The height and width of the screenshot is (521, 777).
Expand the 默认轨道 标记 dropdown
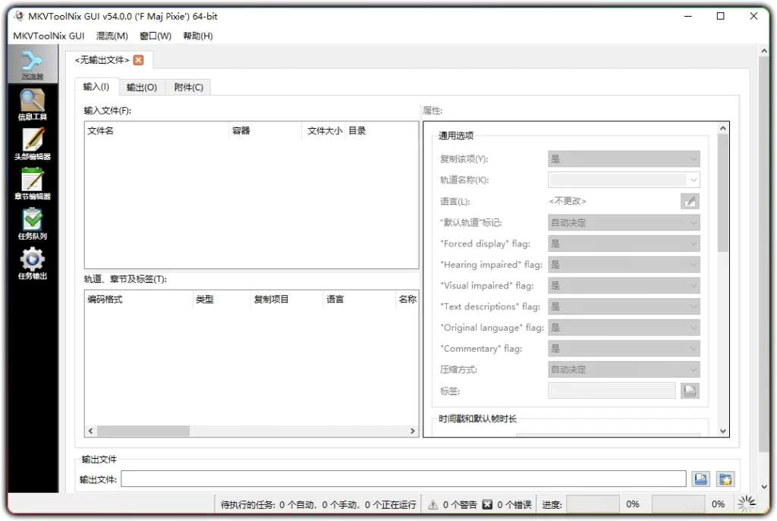coord(623,221)
